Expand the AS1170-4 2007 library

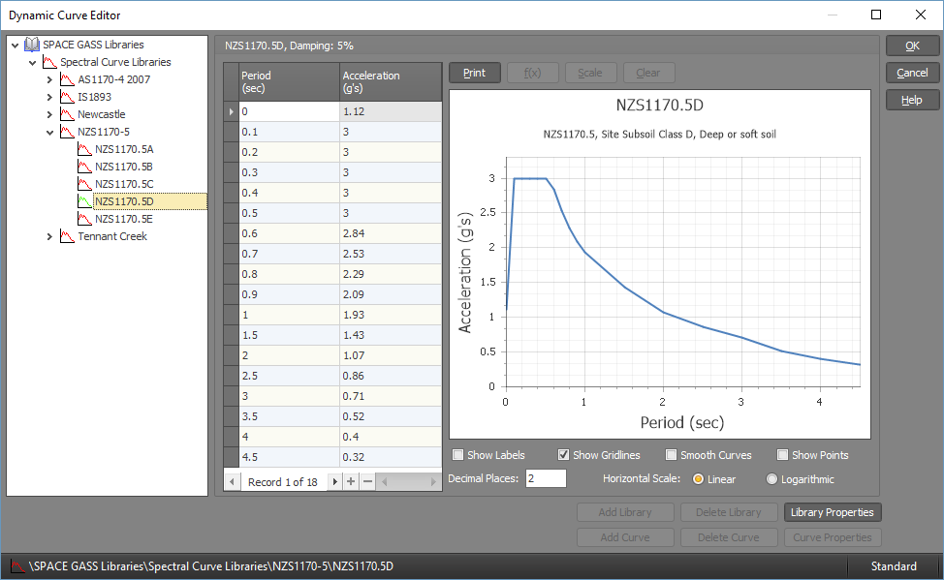50,79
